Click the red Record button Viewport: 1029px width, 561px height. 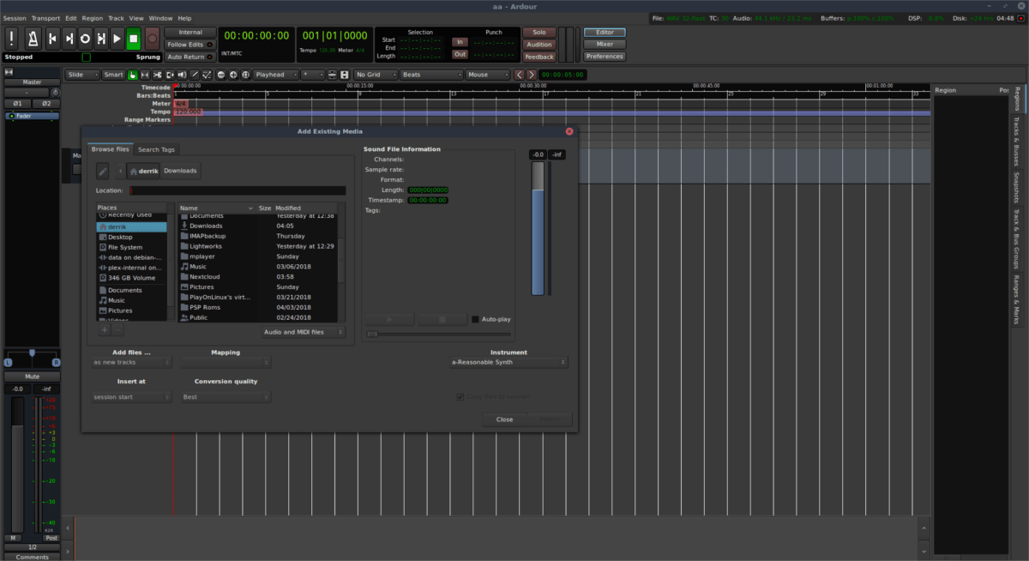152,39
